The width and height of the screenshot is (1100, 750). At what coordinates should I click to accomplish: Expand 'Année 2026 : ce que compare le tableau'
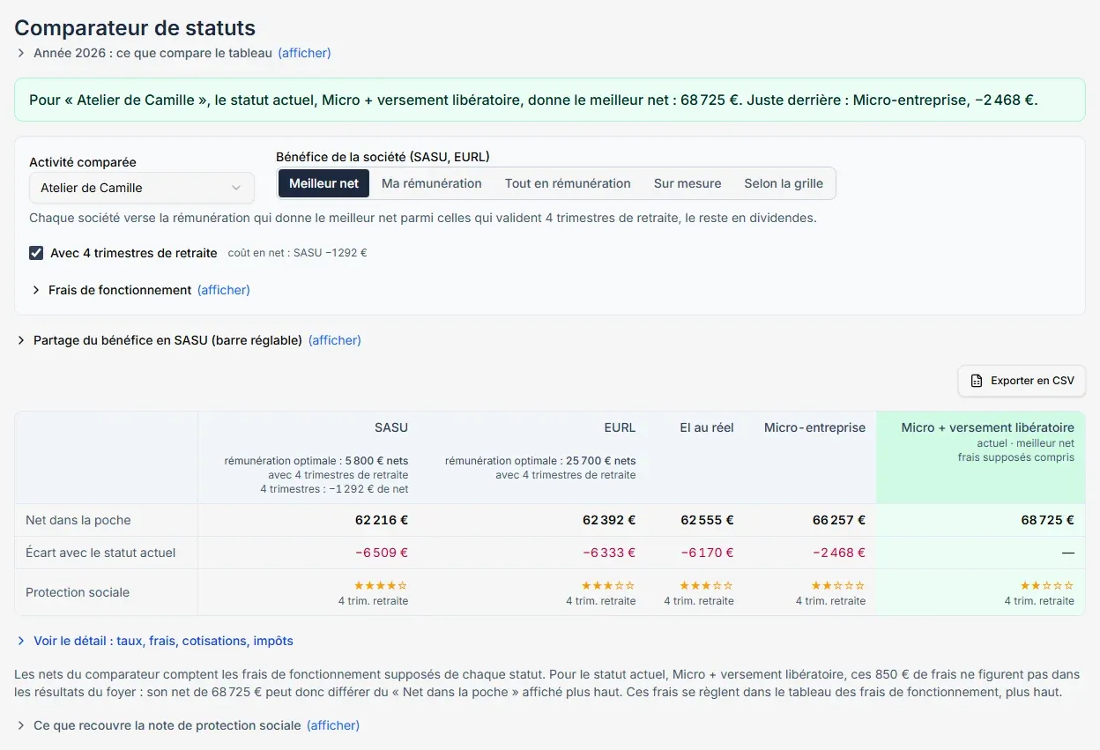coord(174,53)
